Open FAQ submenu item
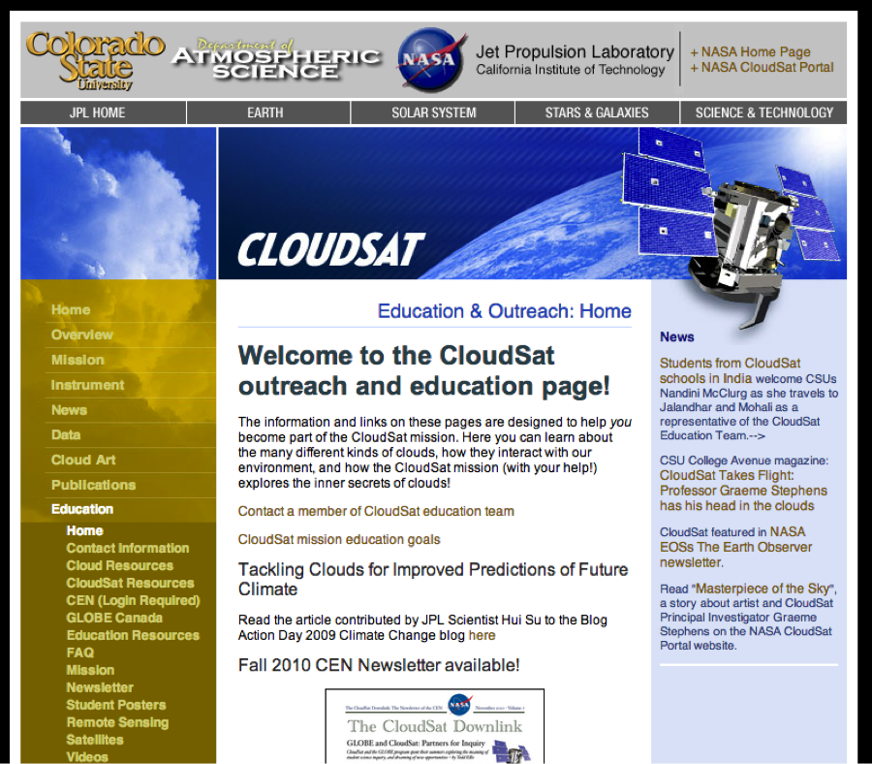Screen dimensions: 872x764 (80, 653)
